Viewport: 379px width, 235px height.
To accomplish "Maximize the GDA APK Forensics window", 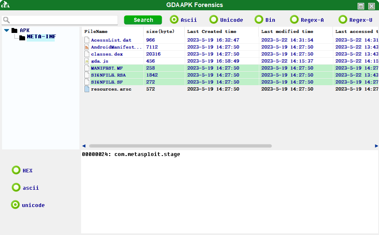I will coord(361,6).
